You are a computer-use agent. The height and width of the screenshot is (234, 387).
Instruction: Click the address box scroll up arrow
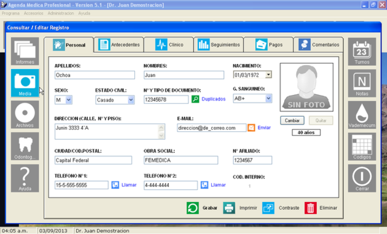pos(161,128)
